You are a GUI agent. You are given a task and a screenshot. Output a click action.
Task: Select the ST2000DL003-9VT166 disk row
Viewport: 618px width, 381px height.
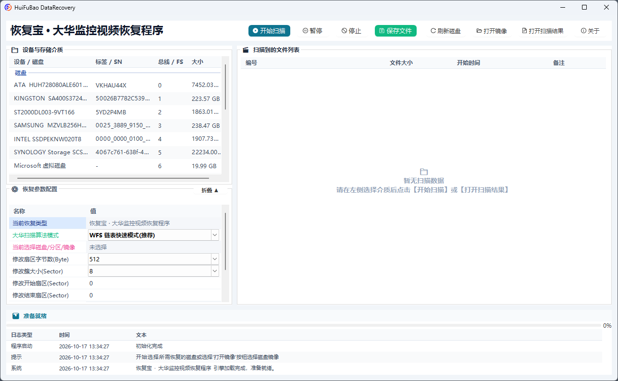115,112
